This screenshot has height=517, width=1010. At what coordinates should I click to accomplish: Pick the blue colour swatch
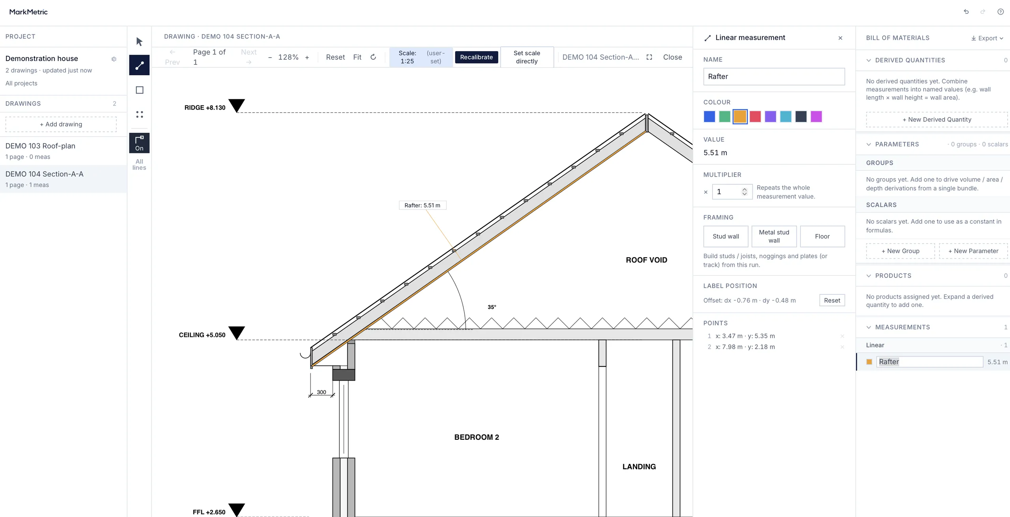709,117
